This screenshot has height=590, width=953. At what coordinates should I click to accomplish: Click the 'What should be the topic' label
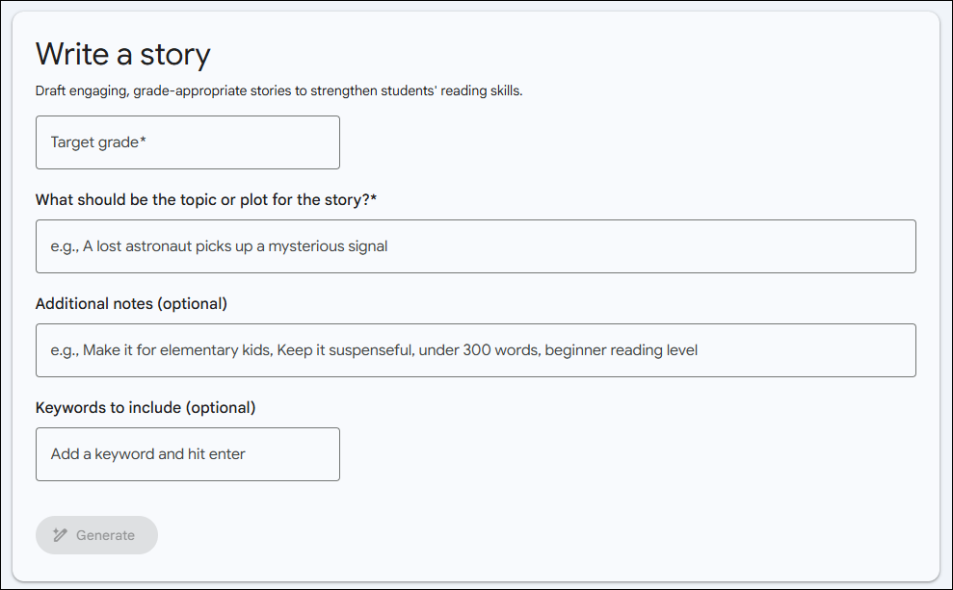click(206, 199)
